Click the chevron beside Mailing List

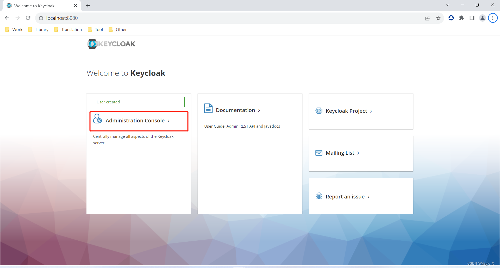coord(358,153)
